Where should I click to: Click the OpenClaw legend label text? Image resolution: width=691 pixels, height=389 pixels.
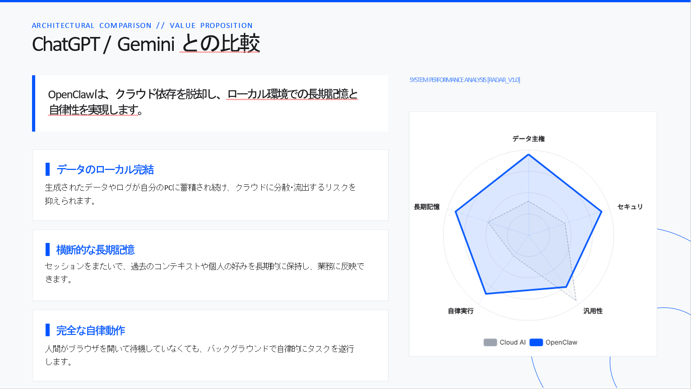tap(561, 343)
